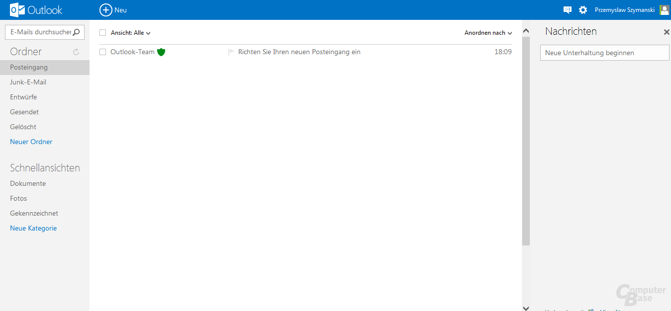Open the Posteingang folder
671x311 pixels.
[45, 68]
